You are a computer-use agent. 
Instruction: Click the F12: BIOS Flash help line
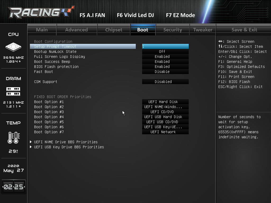[234, 81]
